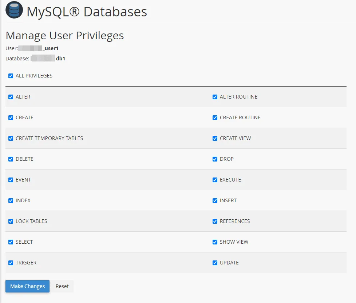
Task: Toggle the CREATE VIEW checkbox
Action: coord(215,138)
